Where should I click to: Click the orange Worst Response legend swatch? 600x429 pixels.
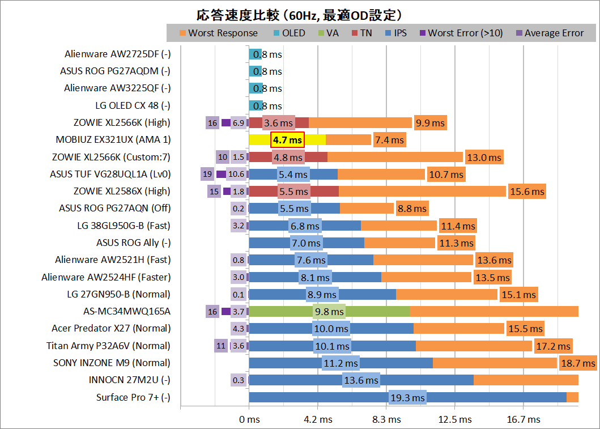coord(182,33)
